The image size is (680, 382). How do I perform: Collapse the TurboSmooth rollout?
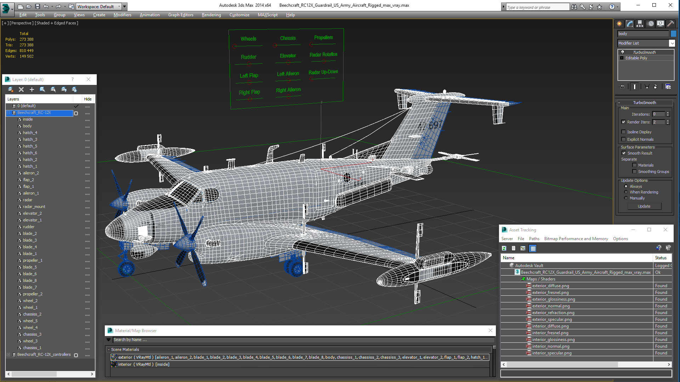[619, 103]
